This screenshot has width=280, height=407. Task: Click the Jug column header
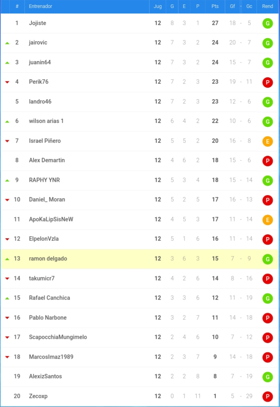[158, 6]
